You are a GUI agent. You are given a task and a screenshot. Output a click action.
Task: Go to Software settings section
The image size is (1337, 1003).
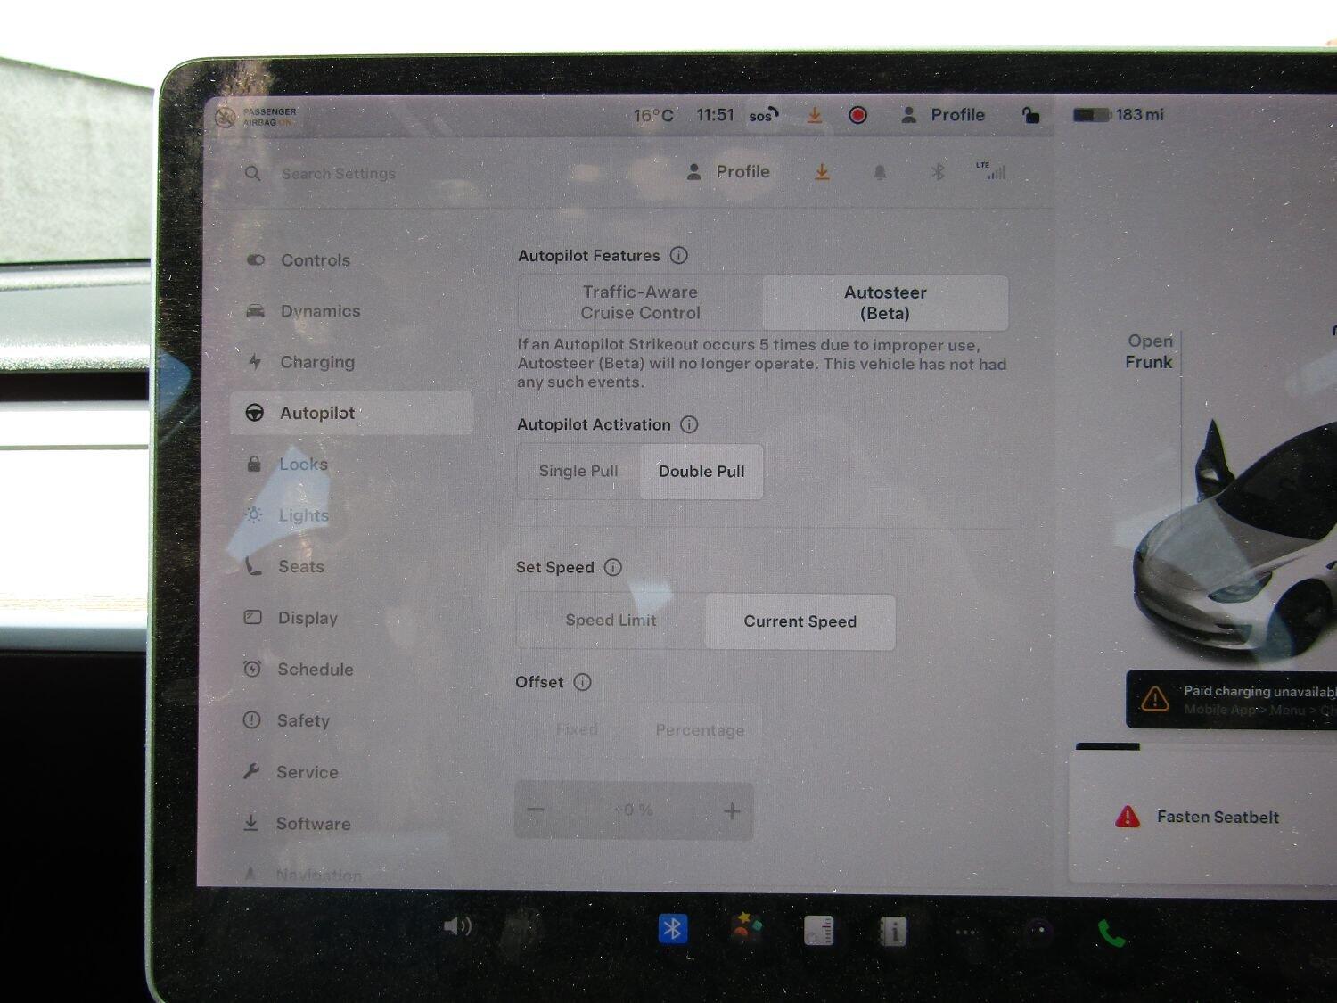312,824
